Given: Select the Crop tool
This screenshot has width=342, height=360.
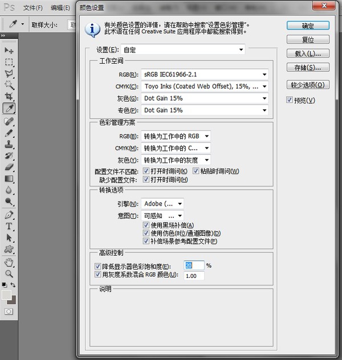Looking at the screenshot, I should point(9,96).
